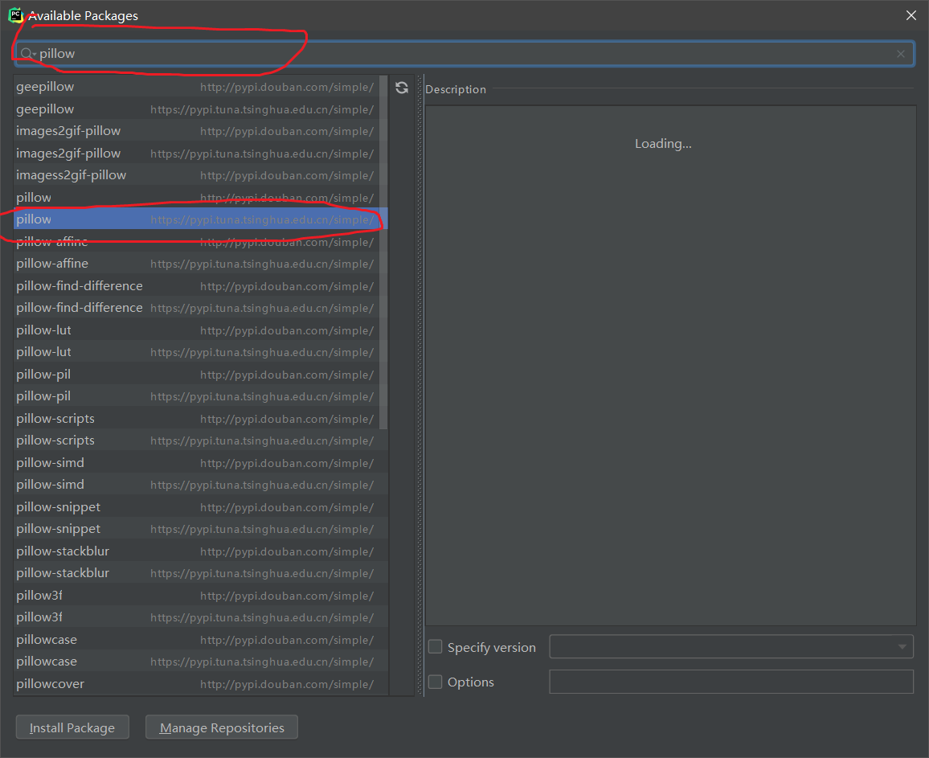Select geepillow from the douban repository

point(196,87)
